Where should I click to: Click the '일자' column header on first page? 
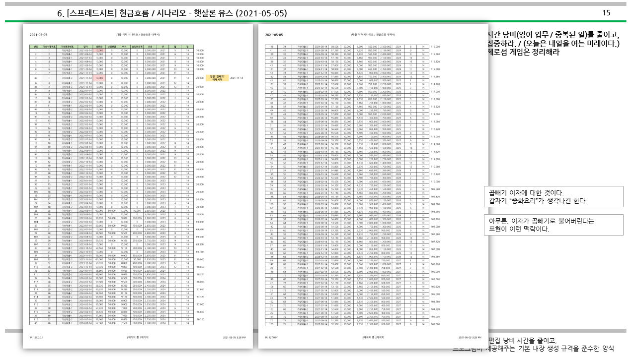tap(85, 47)
